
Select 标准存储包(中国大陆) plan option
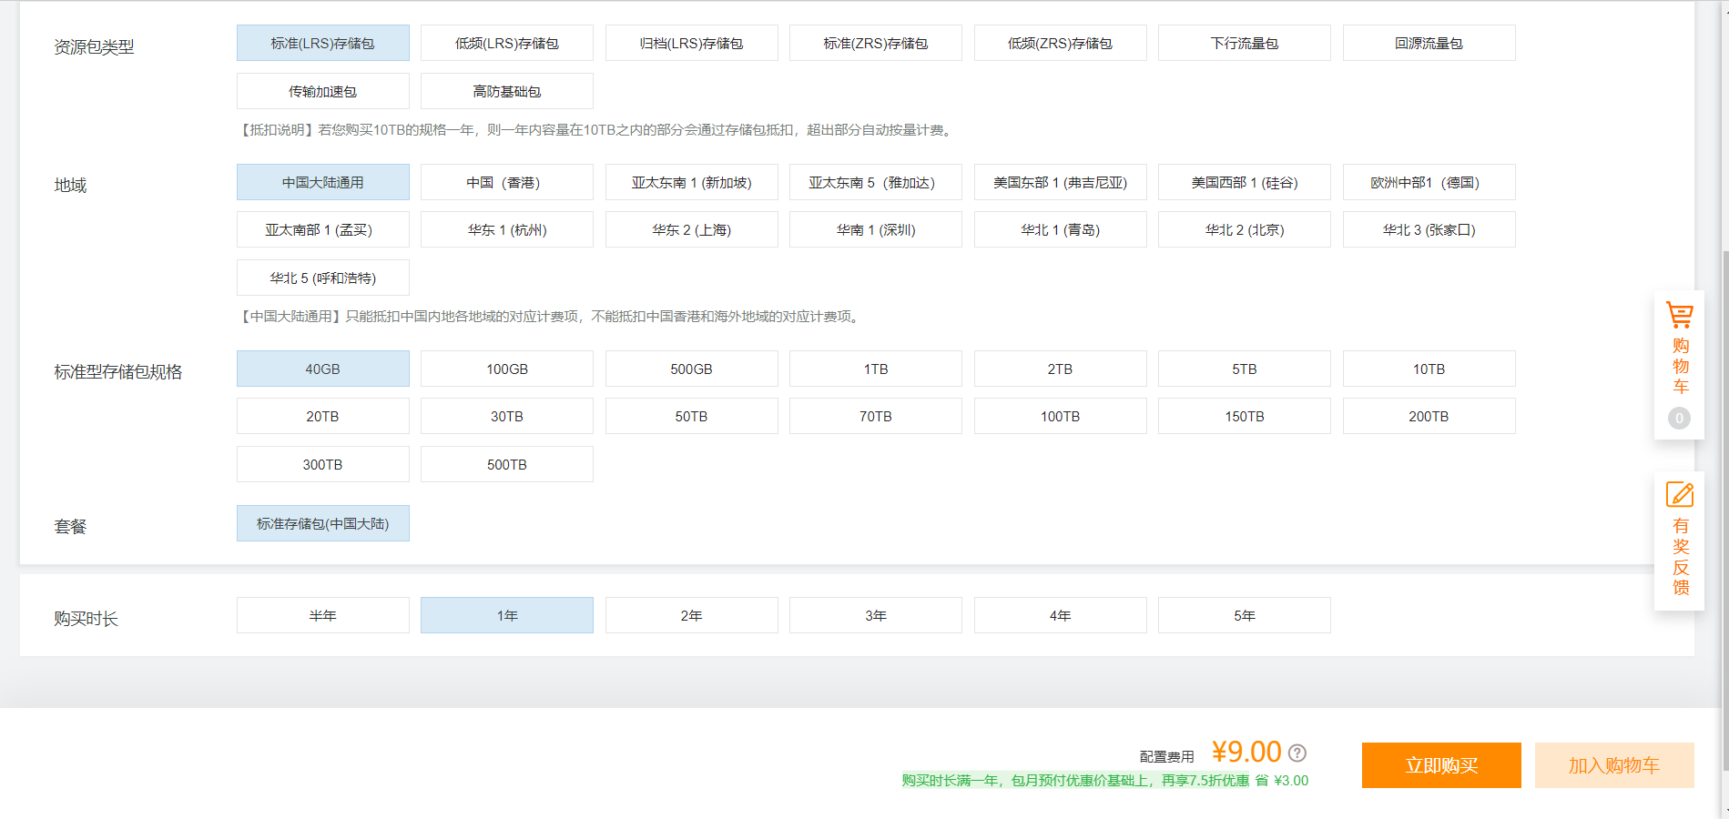322,523
